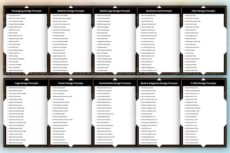Select 'Travel guide cover' list item
Image resolution: width=230 pixels, height=153 pixels.
click(147, 114)
